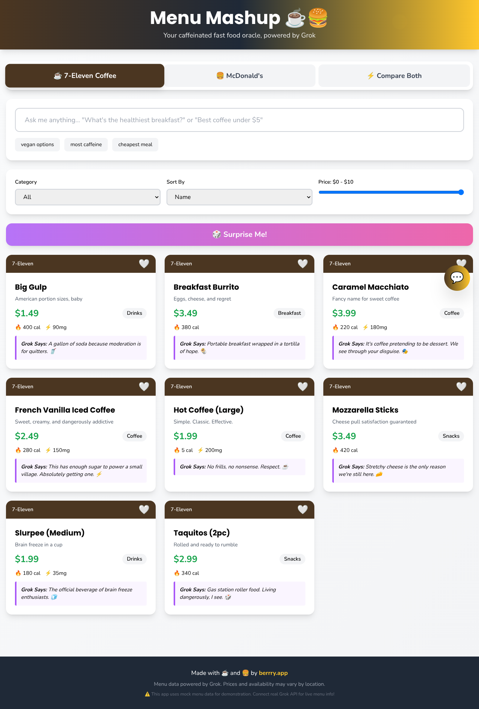Favorite the Mozzarella Sticks card with its heart

461,387
